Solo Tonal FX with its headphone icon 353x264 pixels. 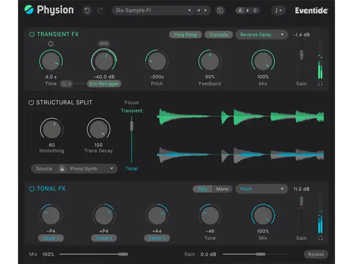pos(320,238)
